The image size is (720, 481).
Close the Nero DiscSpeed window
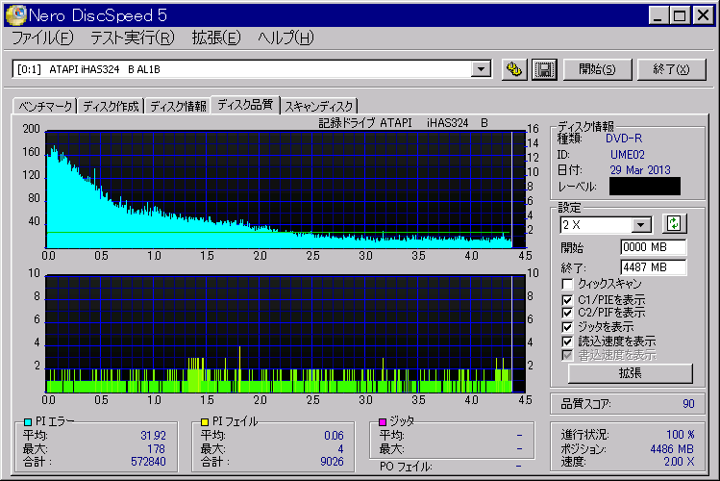click(x=703, y=15)
